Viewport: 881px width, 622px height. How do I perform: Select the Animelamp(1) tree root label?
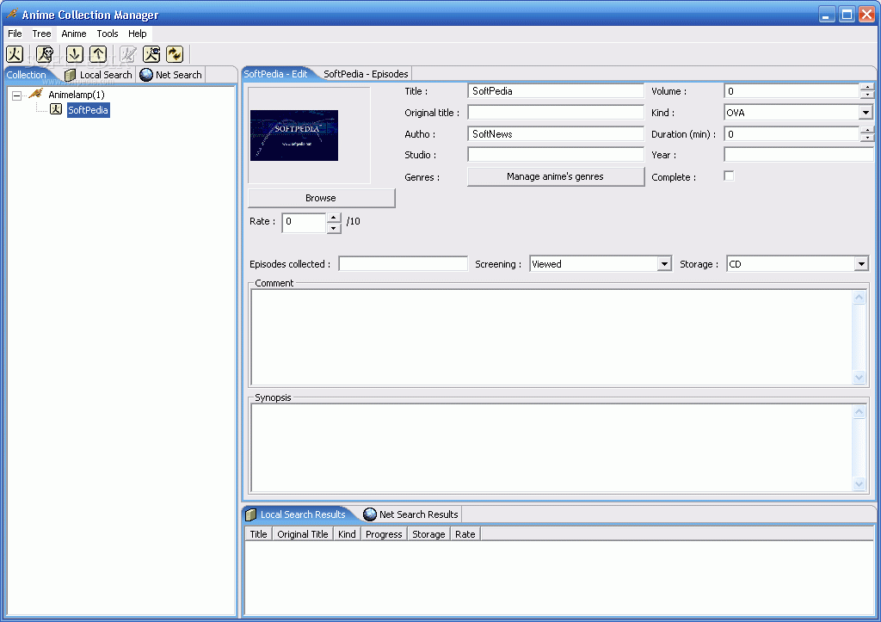[77, 95]
